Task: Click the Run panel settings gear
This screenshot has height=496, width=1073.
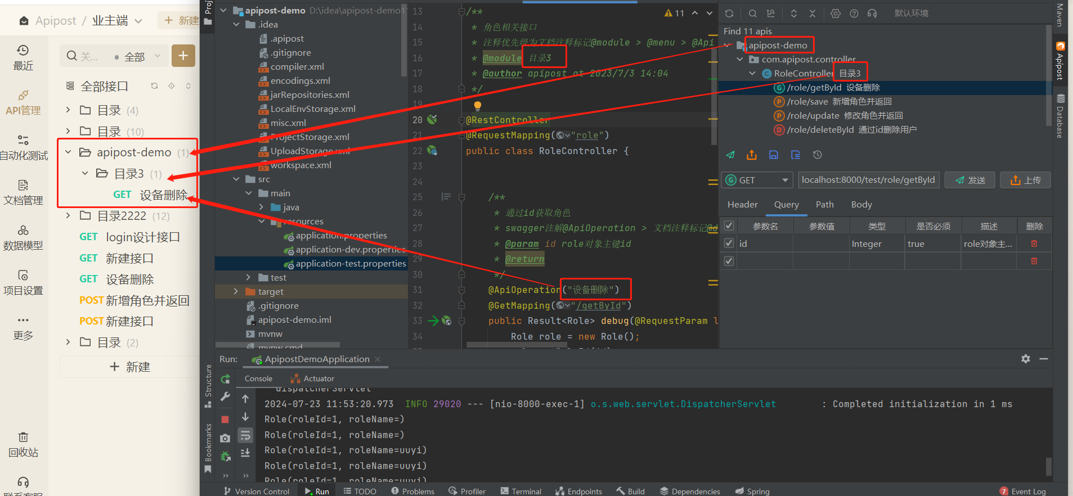Action: tap(1026, 359)
